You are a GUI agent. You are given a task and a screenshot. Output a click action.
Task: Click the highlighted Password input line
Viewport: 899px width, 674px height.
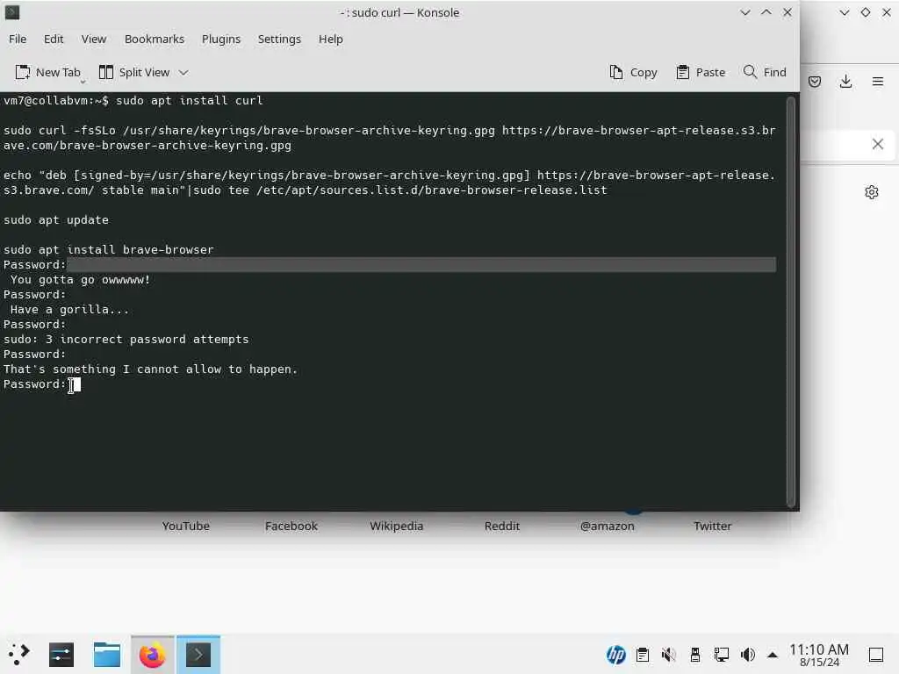tap(390, 265)
